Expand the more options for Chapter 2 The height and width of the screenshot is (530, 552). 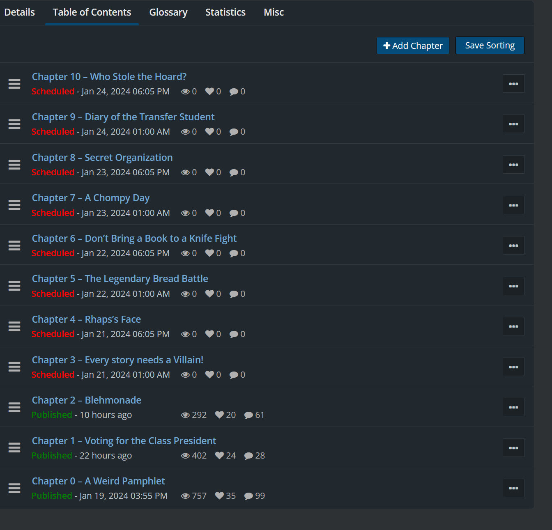[x=513, y=407]
